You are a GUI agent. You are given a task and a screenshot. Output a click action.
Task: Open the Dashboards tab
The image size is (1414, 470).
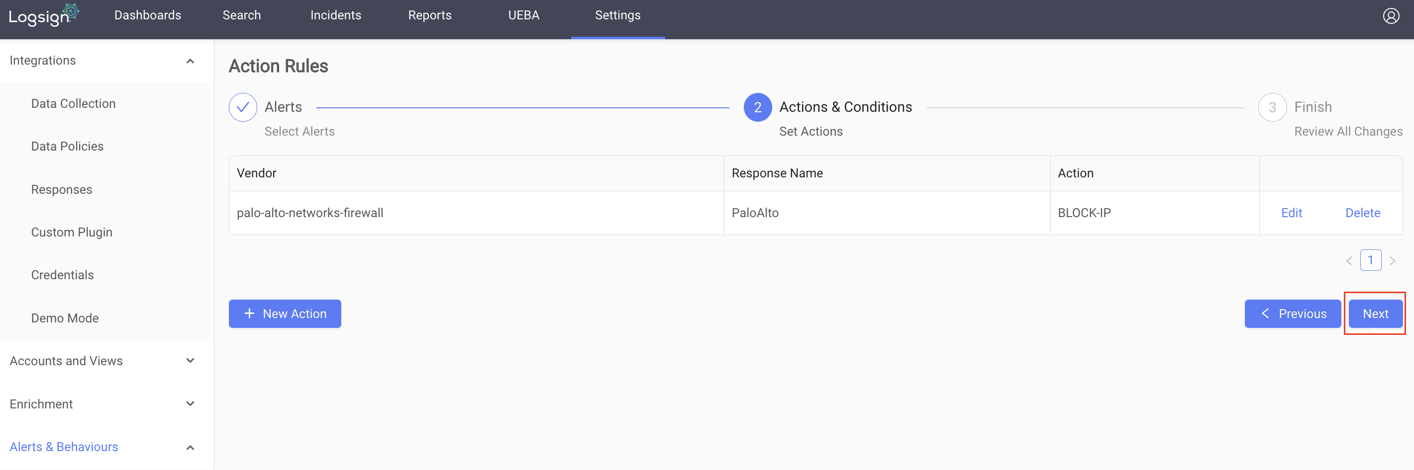[148, 15]
